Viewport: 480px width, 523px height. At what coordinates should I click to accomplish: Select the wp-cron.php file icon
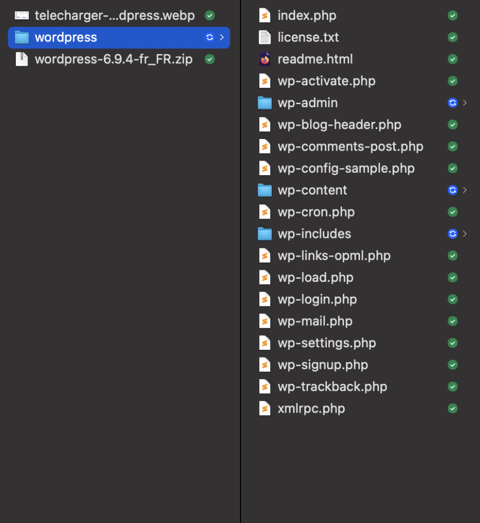[265, 212]
